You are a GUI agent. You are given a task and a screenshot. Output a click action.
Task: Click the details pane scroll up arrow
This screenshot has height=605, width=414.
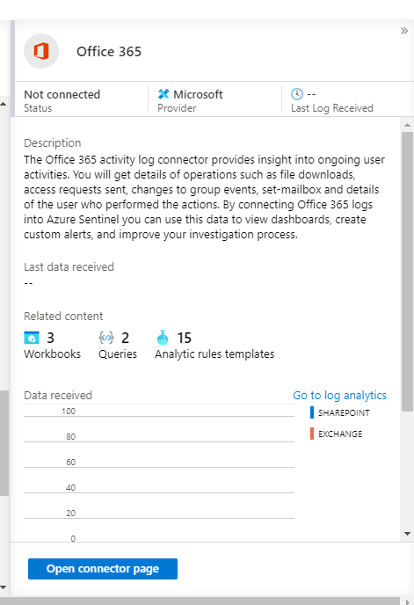tap(407, 125)
